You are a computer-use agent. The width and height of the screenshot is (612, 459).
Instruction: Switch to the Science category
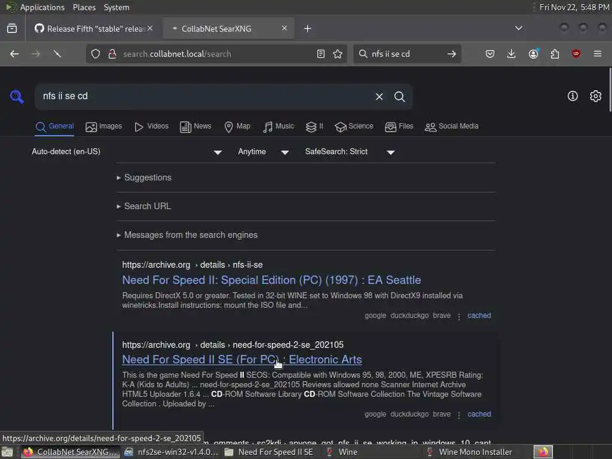point(354,127)
